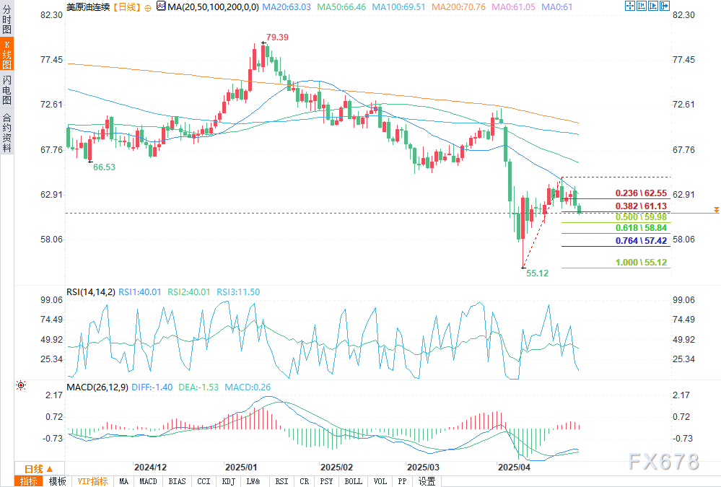The image size is (721, 487).
Task: Open the 模板 templates tab
Action: [x=58, y=481]
